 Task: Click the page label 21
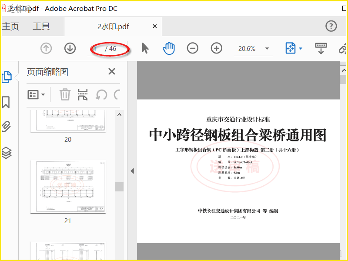(x=68, y=221)
